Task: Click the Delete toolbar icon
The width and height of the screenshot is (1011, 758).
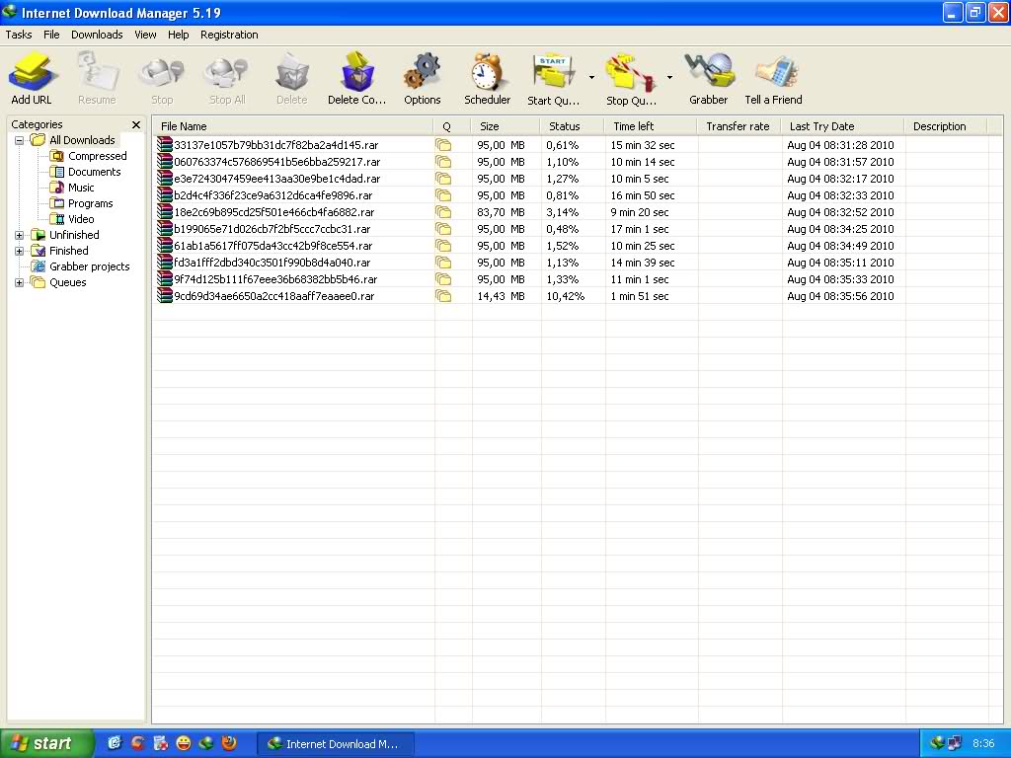Action: coord(291,71)
